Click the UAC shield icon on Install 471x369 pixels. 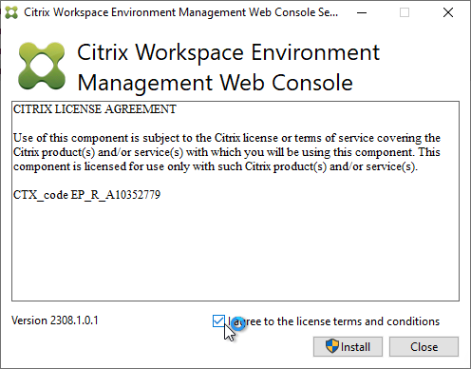[332, 346]
